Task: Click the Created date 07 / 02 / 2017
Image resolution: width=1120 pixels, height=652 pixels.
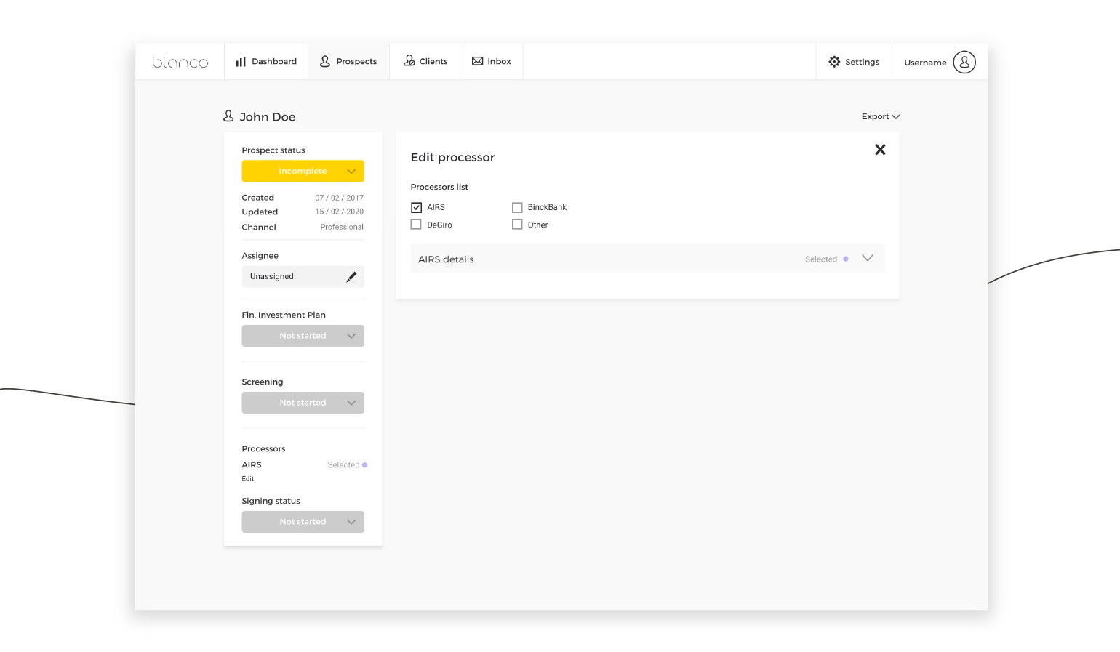Action: (339, 198)
